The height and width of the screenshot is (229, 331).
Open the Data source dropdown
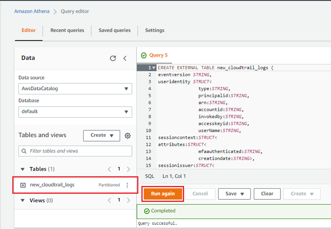[x=75, y=89]
